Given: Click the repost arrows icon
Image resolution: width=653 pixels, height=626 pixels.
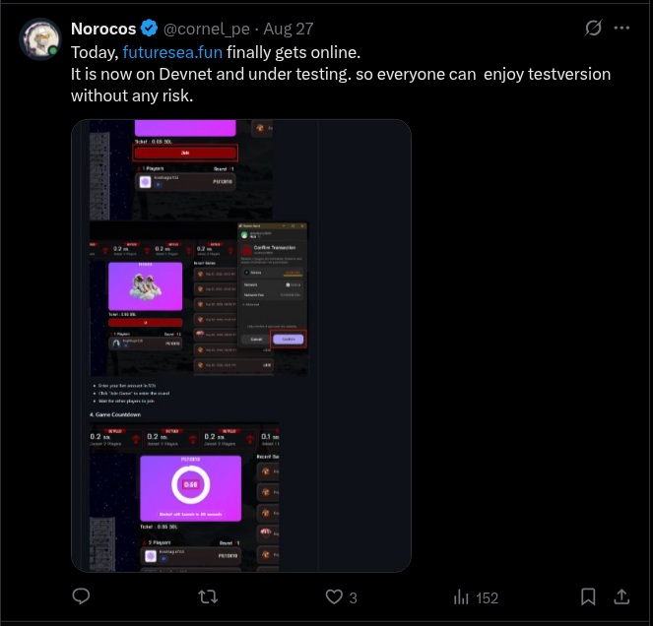Looking at the screenshot, I should (x=208, y=596).
